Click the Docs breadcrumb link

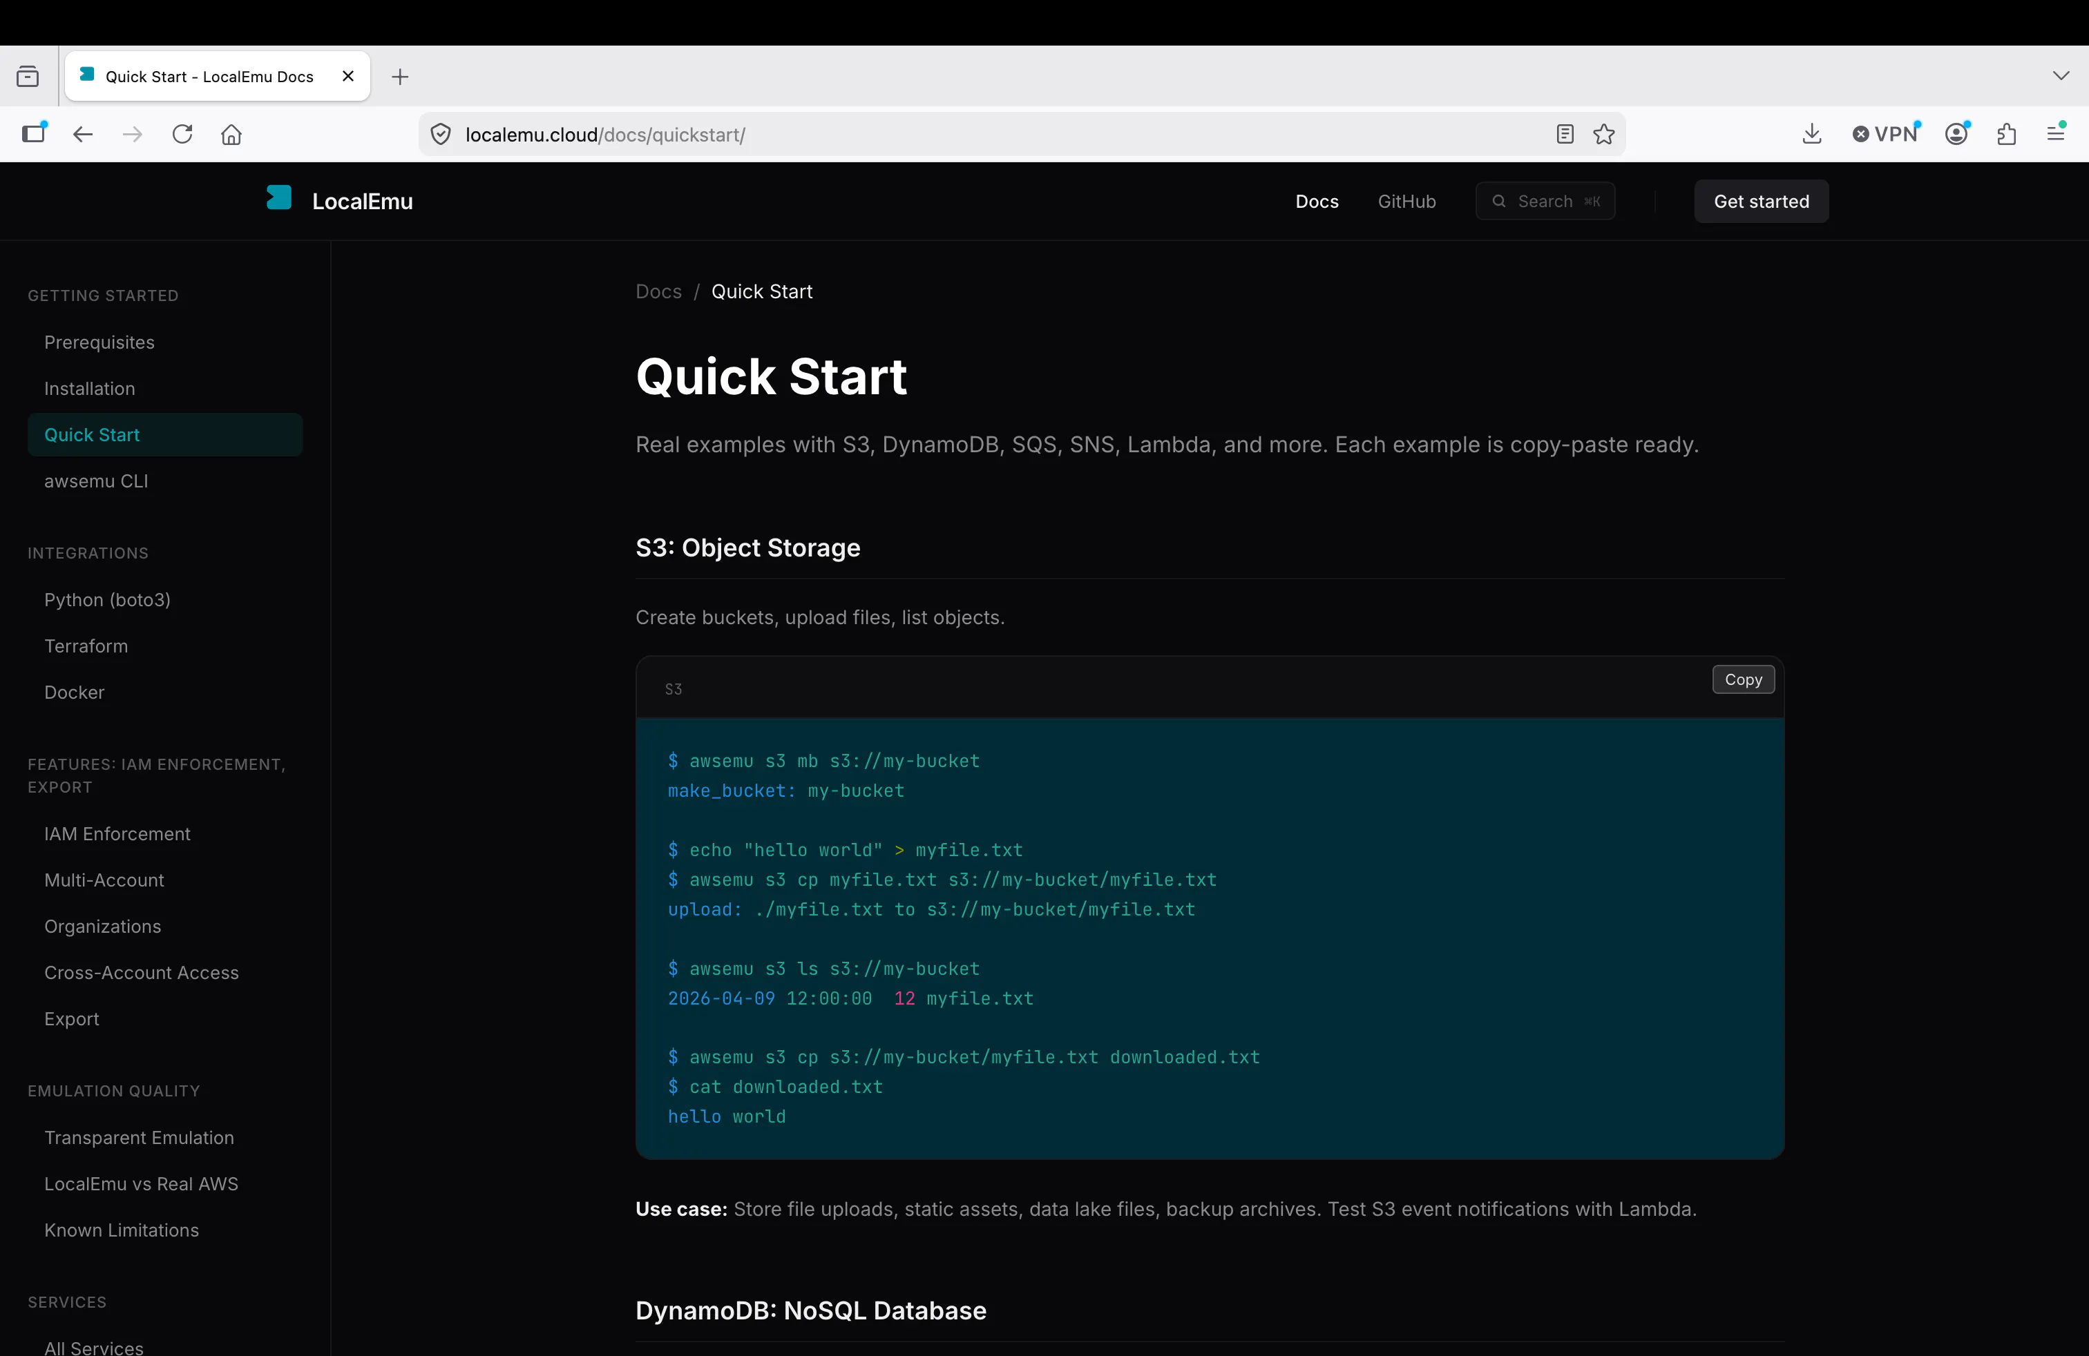coord(658,291)
